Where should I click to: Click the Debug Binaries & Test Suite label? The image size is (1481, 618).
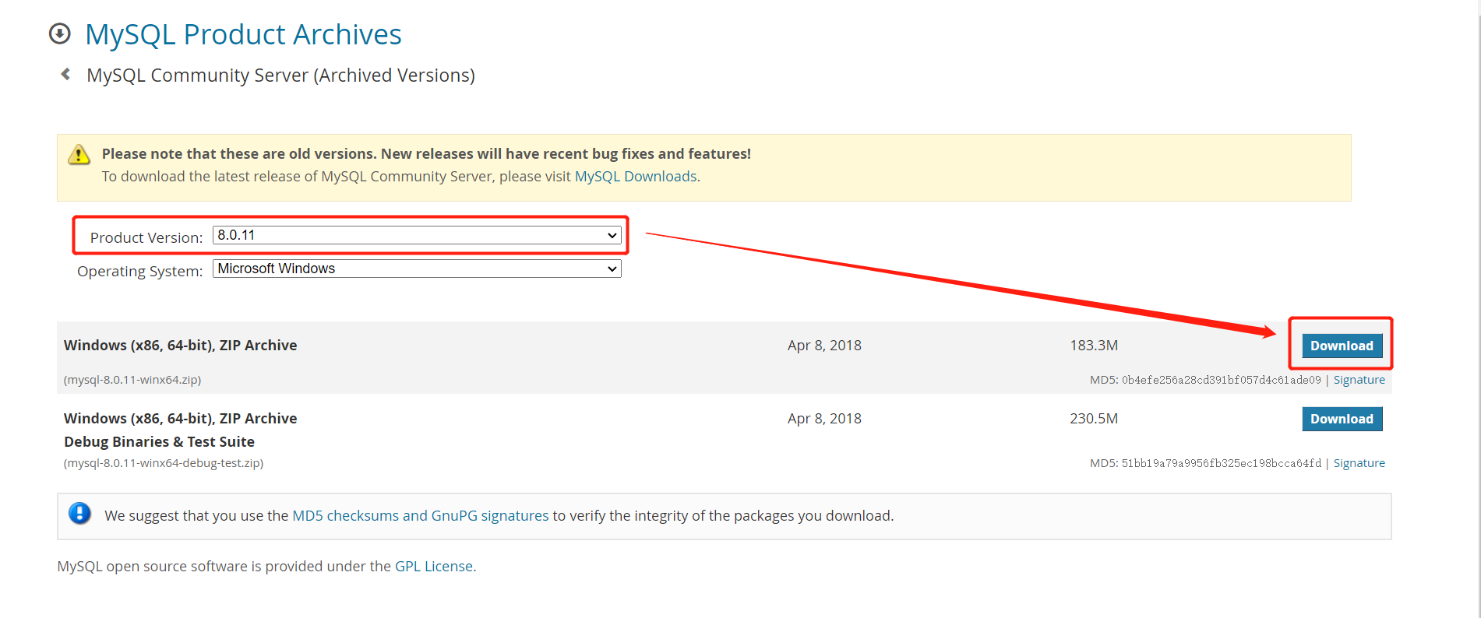click(159, 441)
